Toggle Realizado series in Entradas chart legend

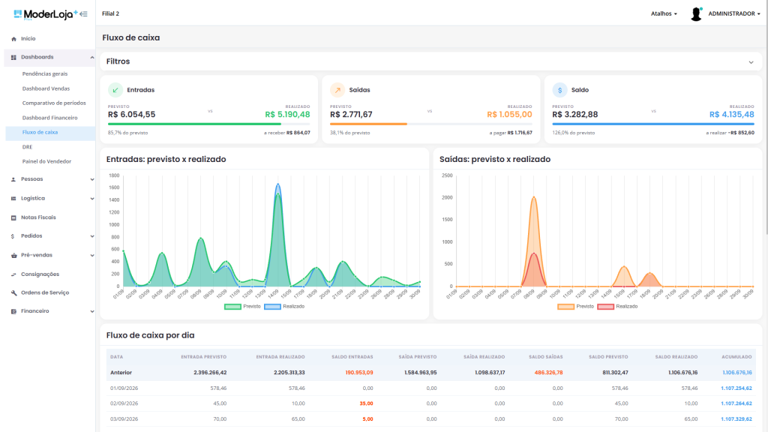284,307
